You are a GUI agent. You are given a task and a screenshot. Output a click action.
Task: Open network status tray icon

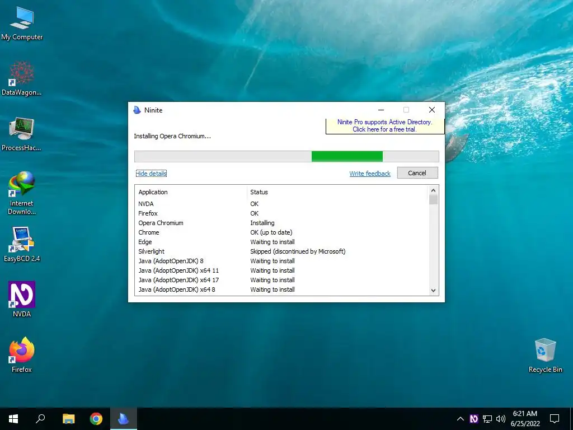(x=487, y=419)
